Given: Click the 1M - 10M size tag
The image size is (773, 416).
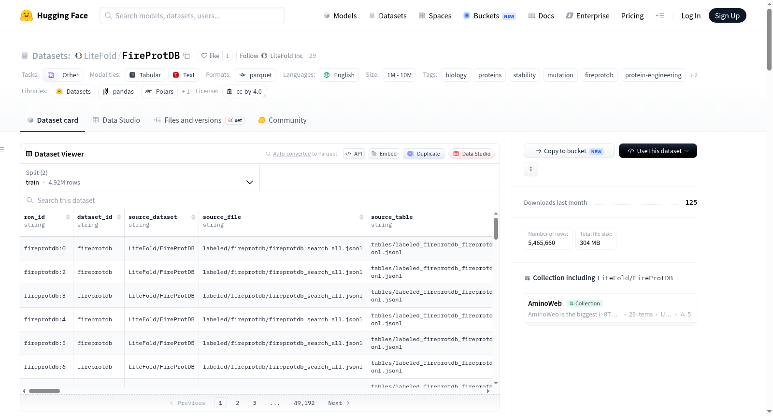Looking at the screenshot, I should pyautogui.click(x=400, y=75).
